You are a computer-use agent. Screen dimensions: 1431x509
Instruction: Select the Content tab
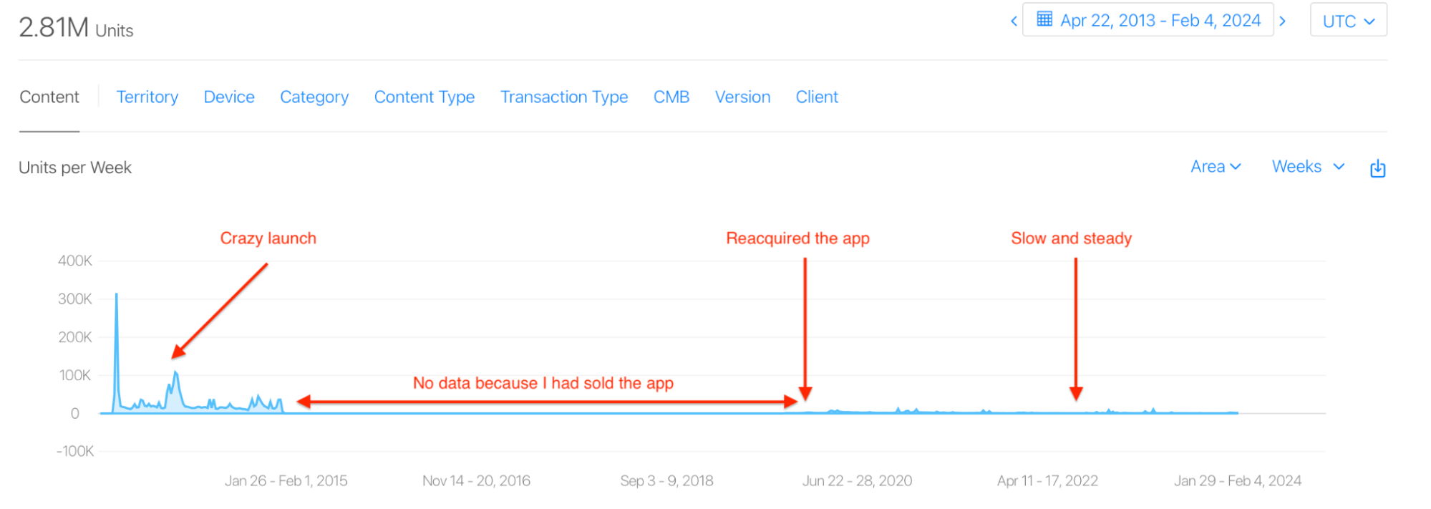point(49,97)
